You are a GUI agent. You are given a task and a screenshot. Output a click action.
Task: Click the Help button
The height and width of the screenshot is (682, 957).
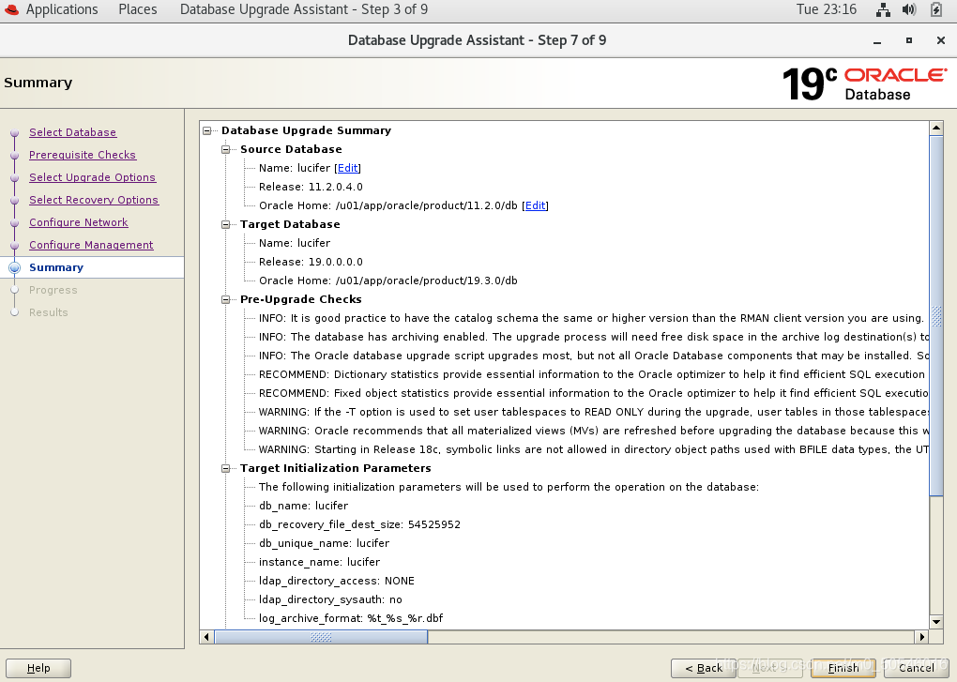click(x=38, y=669)
